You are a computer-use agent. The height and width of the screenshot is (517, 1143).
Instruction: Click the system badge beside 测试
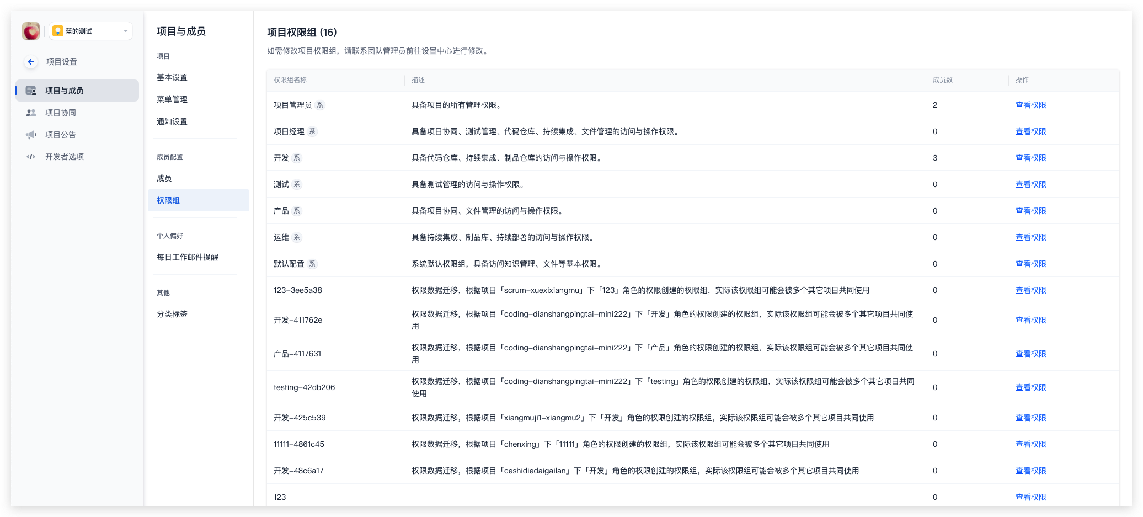(297, 184)
